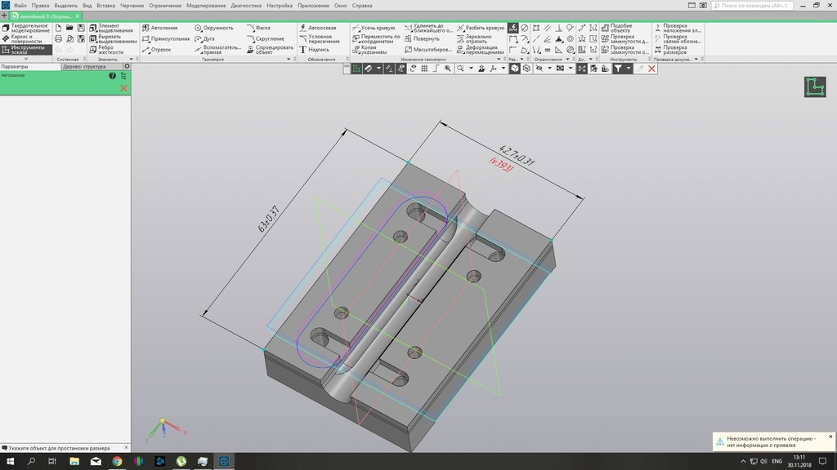837x470 pixels.
Task: Expand the Геометрия panel dropdown arrow
Action: [289, 60]
